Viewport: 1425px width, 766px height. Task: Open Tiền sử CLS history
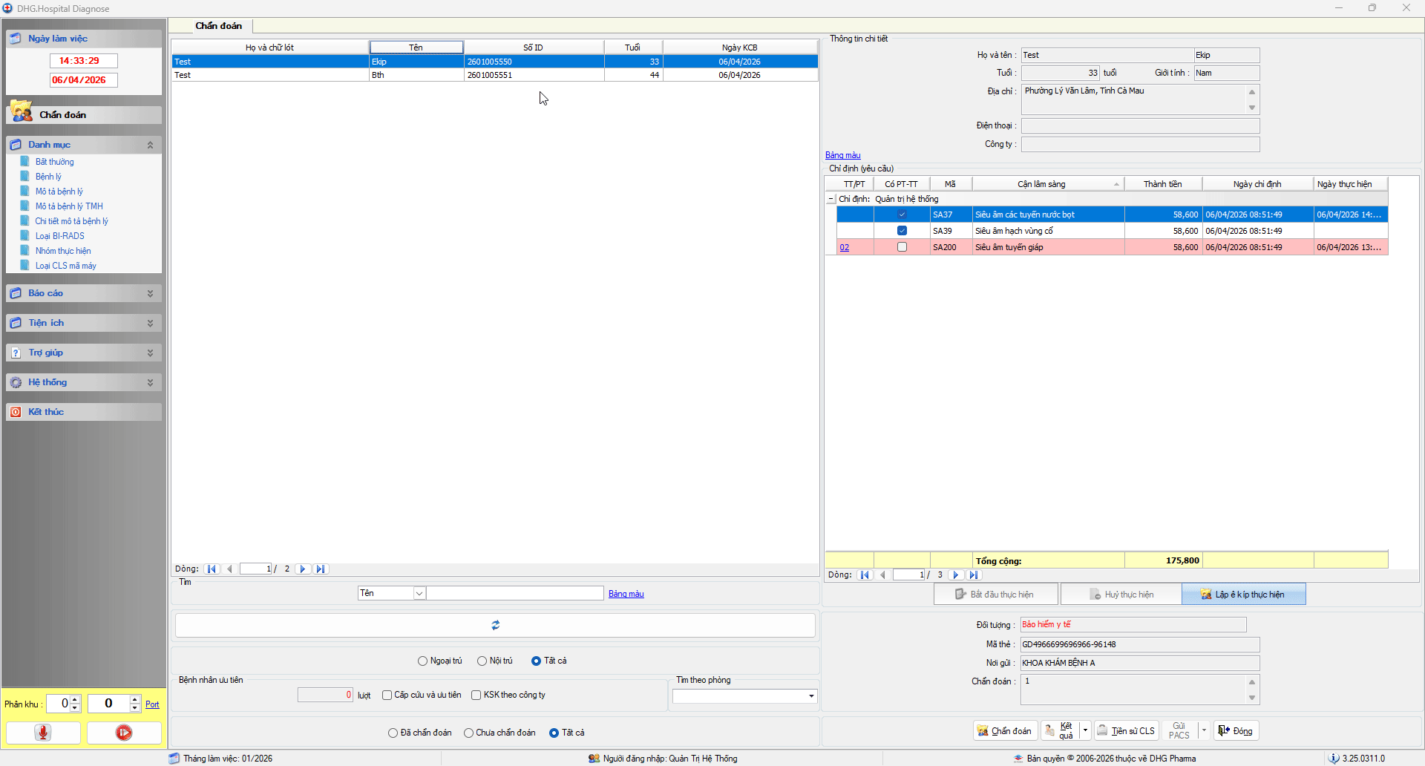(x=1127, y=731)
